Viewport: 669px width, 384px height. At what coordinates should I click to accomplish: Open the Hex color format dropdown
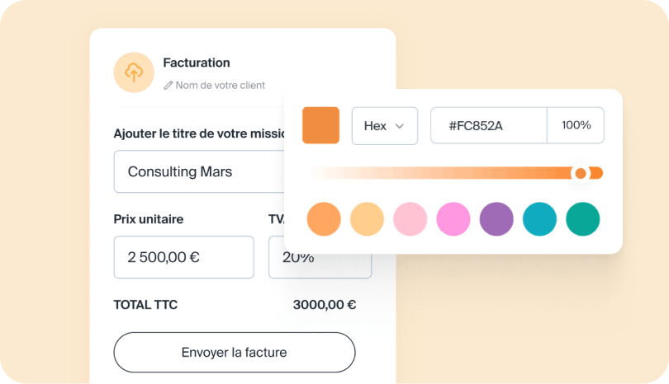384,126
